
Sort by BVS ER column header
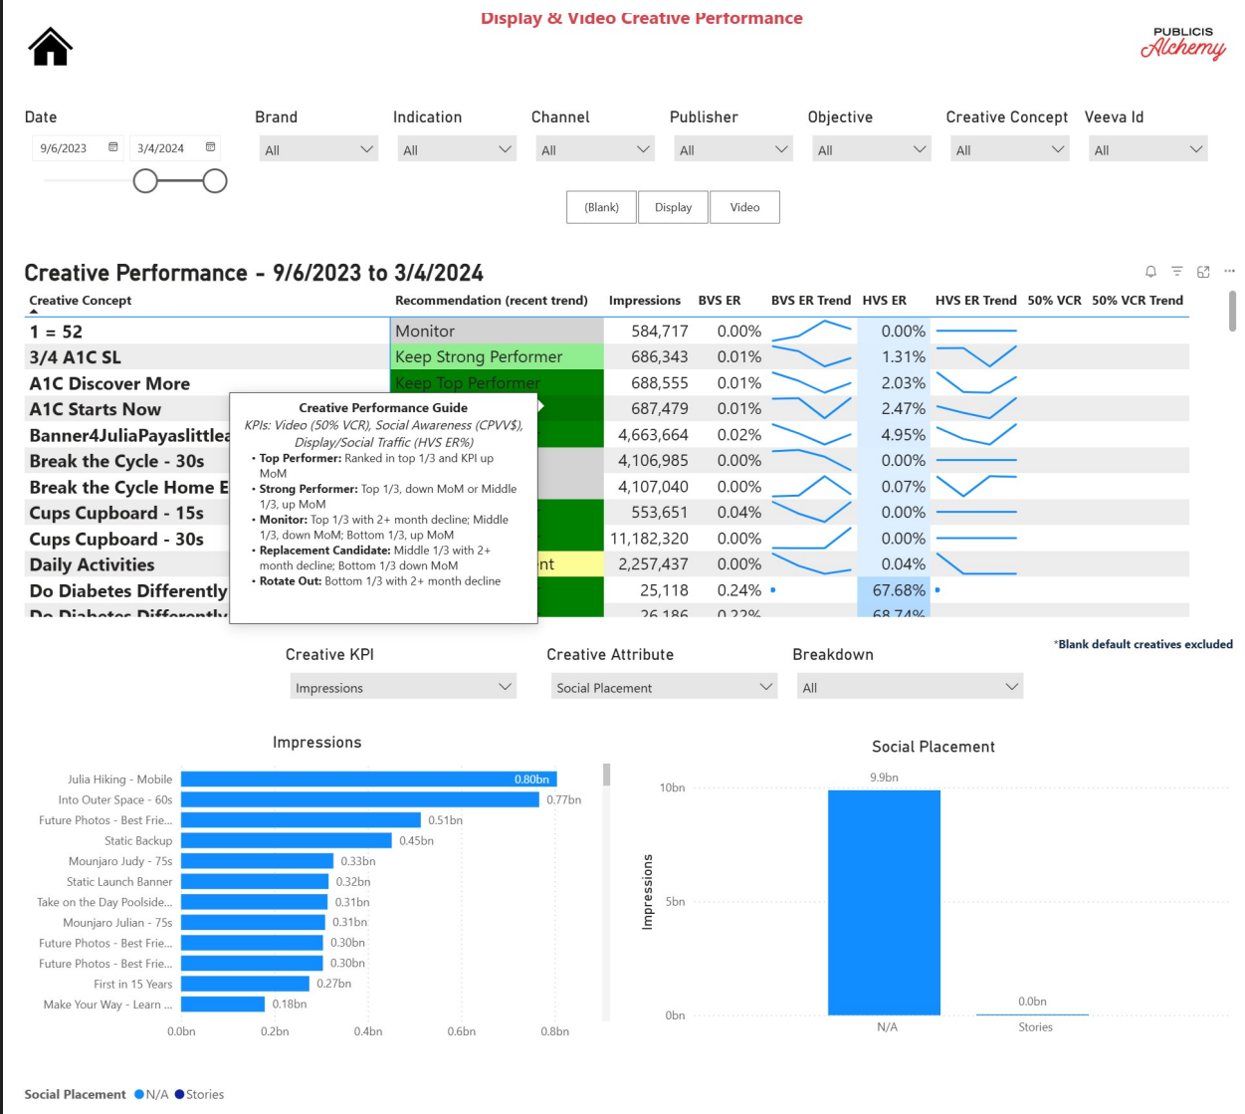[720, 301]
